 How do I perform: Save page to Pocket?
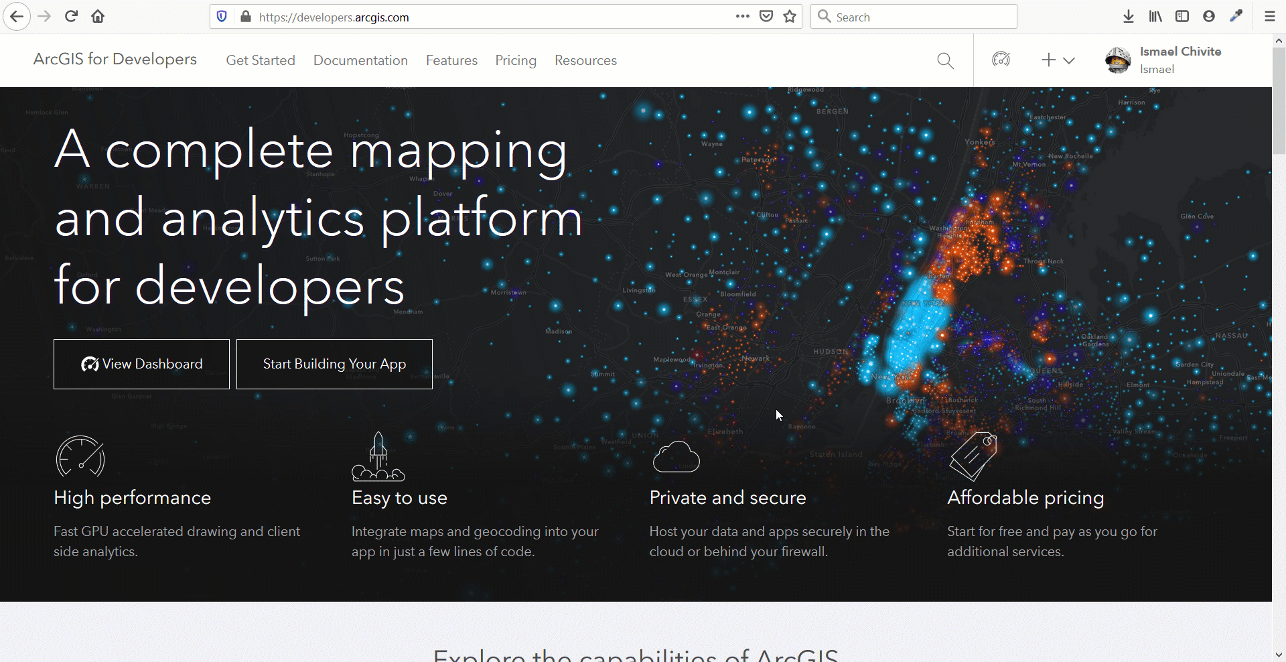766,17
